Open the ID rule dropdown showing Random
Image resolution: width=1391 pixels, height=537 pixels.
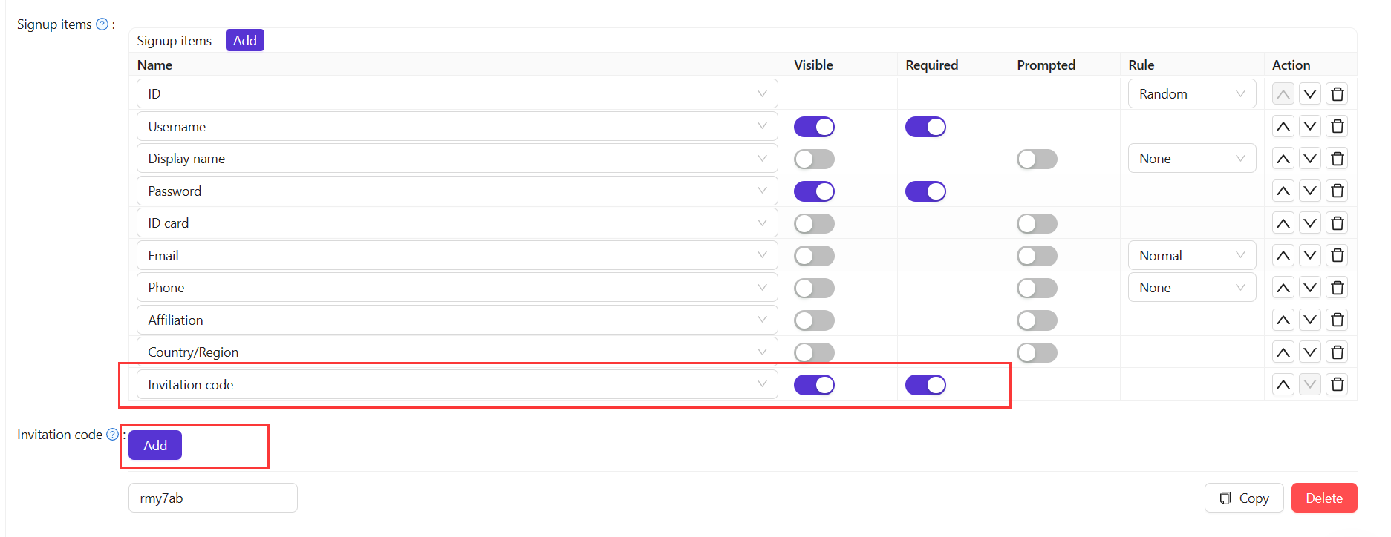tap(1191, 94)
